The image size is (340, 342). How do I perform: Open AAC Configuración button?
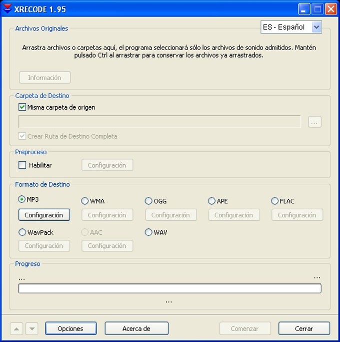(107, 246)
